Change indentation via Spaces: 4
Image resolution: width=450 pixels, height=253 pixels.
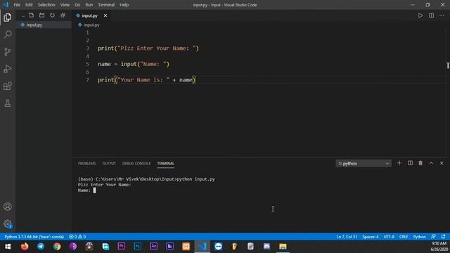tap(371, 237)
